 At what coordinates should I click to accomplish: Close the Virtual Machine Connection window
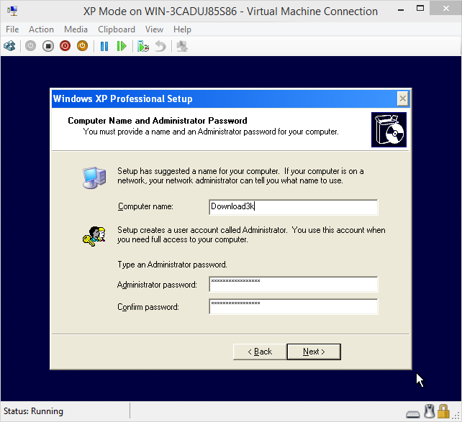[445, 8]
